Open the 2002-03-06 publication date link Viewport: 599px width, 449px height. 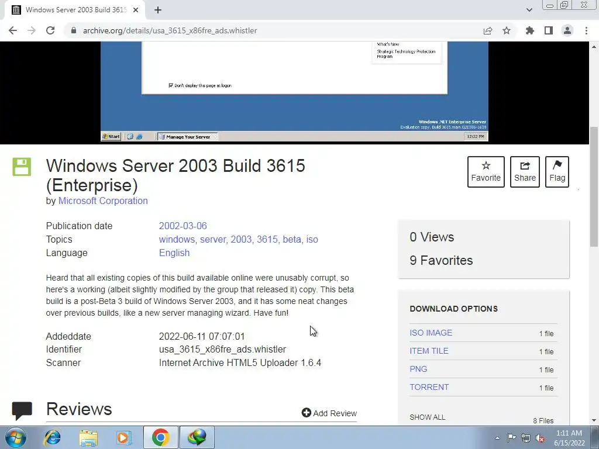(x=183, y=226)
